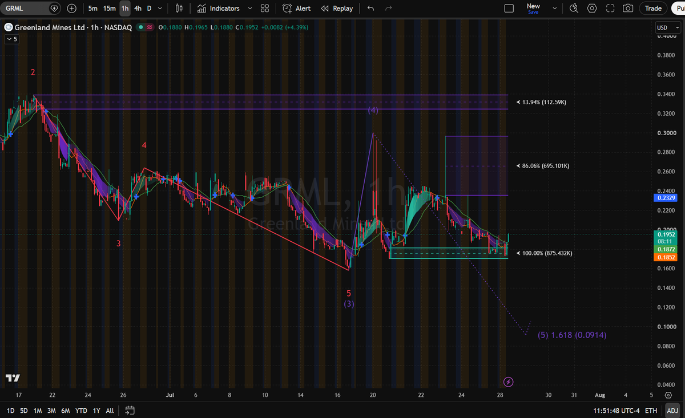Click the 0.1872 green price label
This screenshot has width=685, height=418.
(666, 250)
